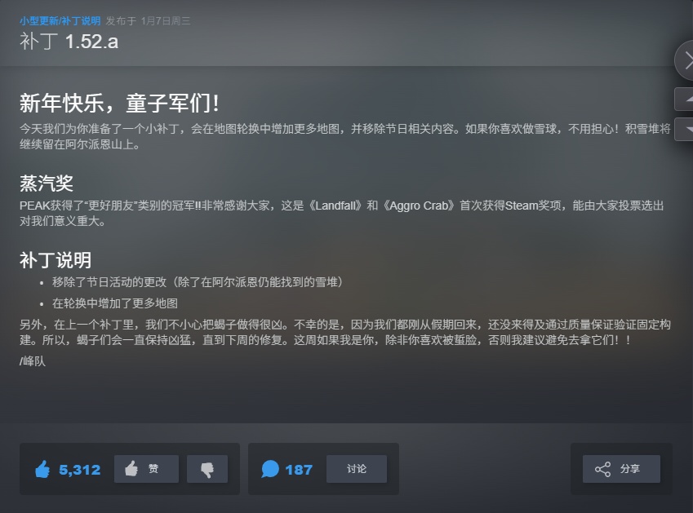The image size is (693, 513).
Task: Click the blue comment bubble icon
Action: click(x=270, y=469)
